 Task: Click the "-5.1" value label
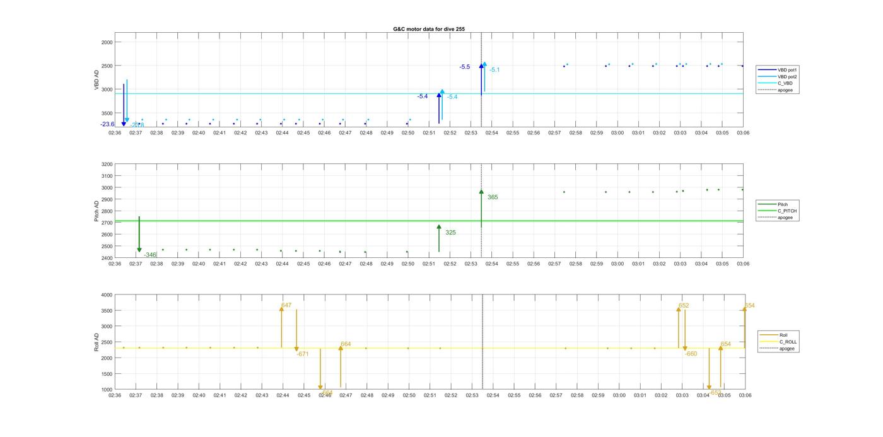(494, 70)
